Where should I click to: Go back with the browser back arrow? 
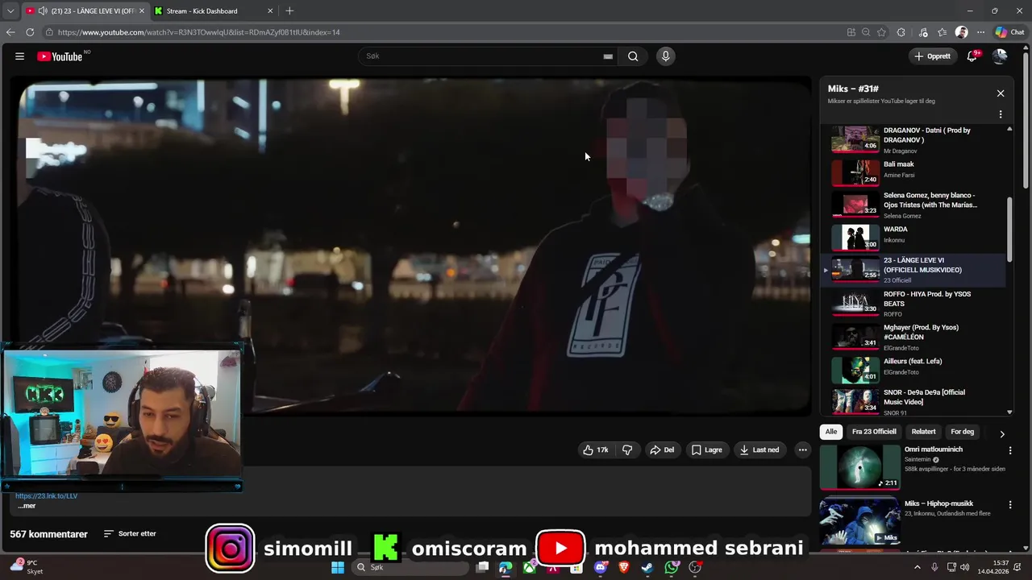pyautogui.click(x=10, y=32)
